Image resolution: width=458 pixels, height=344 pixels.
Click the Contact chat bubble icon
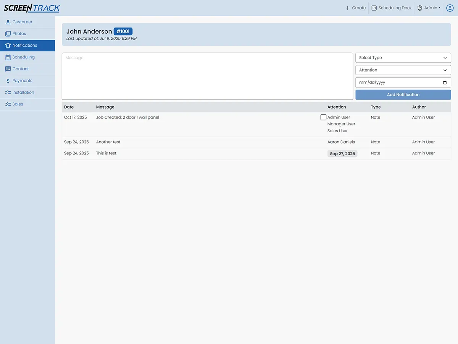pos(8,69)
